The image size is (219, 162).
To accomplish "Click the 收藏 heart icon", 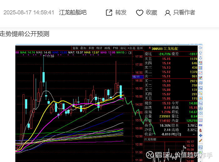I will point(140,13).
